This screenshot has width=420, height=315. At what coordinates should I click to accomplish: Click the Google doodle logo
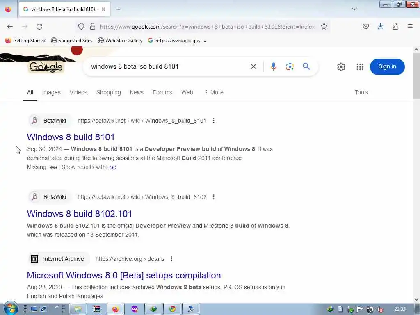coord(46,67)
